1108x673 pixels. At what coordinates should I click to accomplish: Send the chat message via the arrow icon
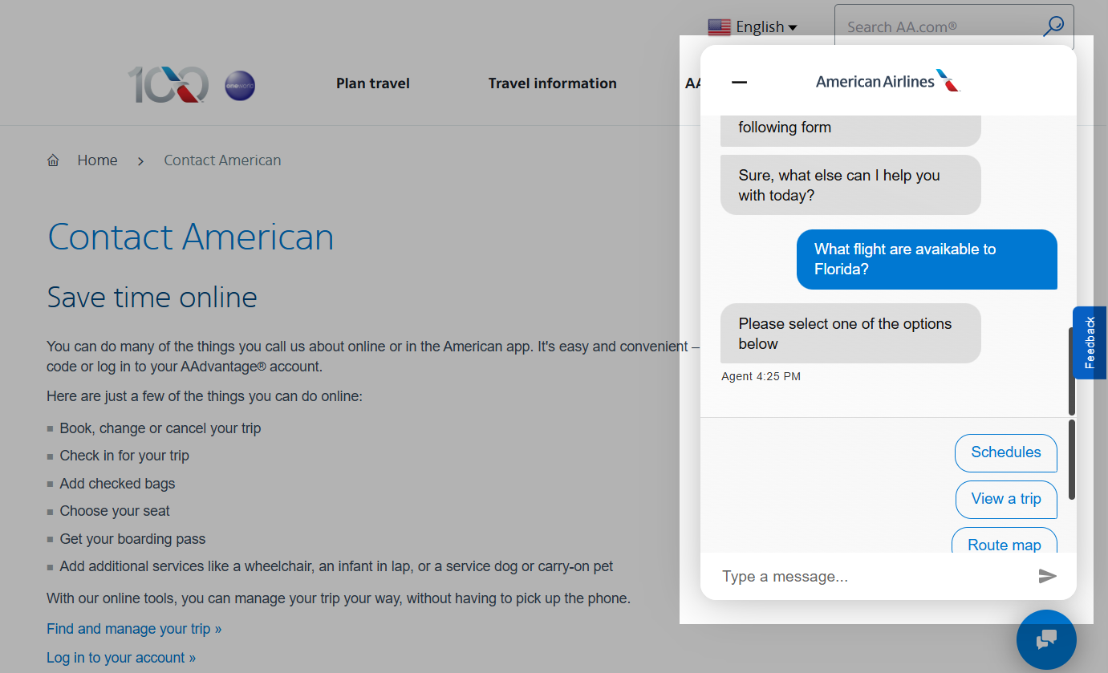[1048, 576]
